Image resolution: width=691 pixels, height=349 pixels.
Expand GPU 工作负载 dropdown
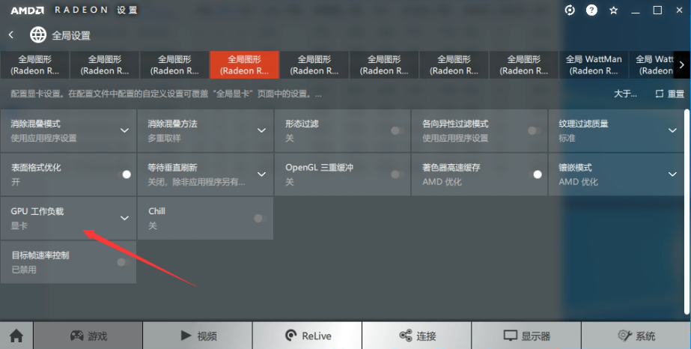[125, 218]
